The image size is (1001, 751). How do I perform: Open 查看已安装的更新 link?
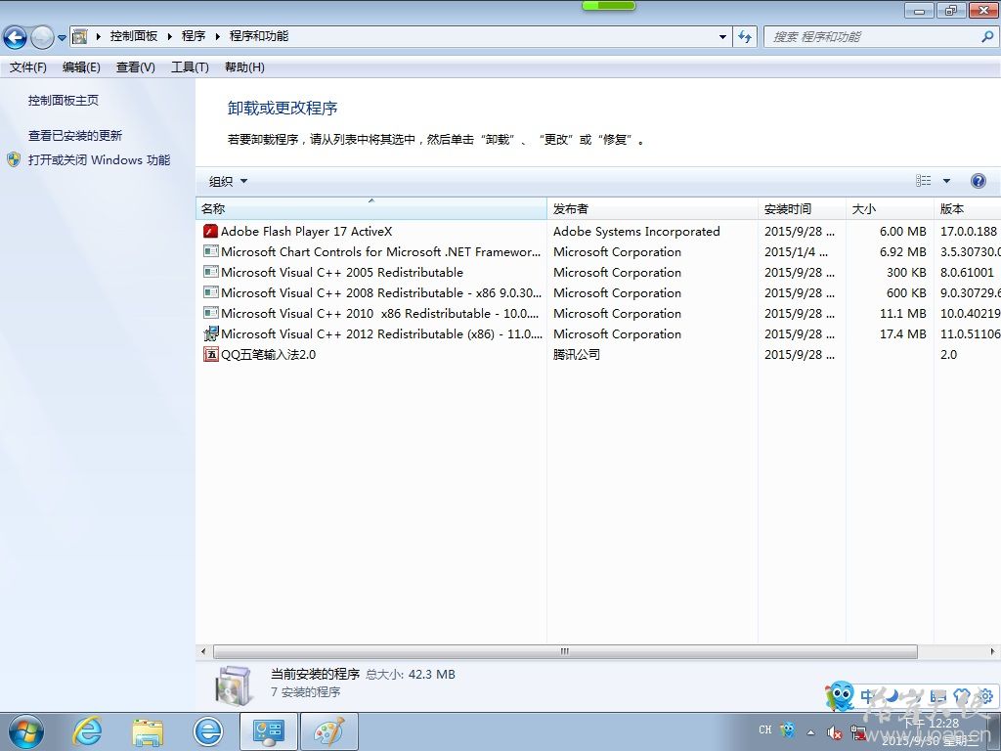click(74, 135)
